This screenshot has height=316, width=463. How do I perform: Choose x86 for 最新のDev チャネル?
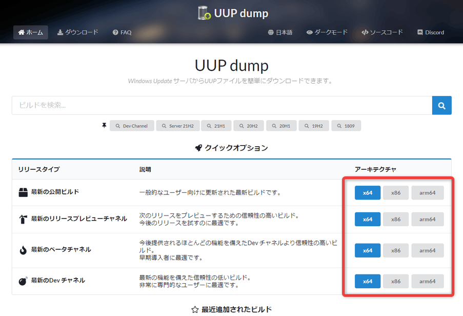click(396, 281)
